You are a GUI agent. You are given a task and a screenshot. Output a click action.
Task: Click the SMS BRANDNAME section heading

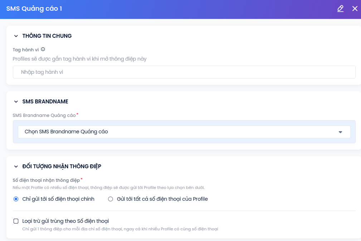pyautogui.click(x=45, y=102)
